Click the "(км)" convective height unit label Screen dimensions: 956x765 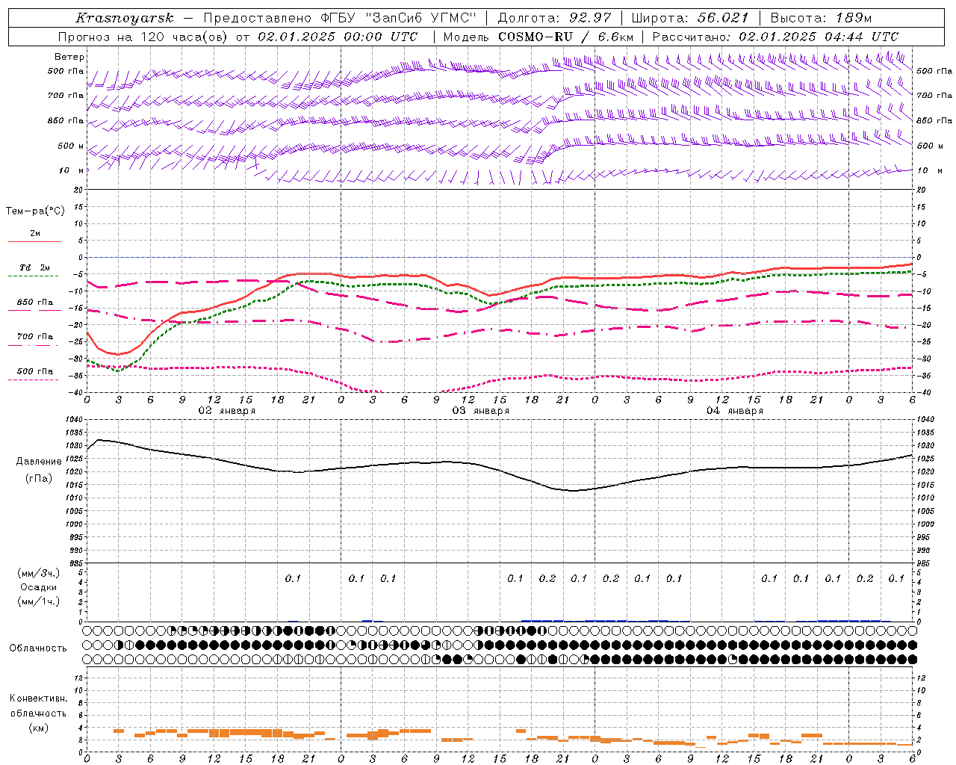click(x=39, y=728)
